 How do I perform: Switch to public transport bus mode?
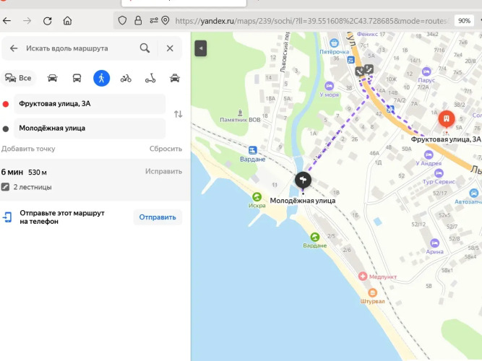77,78
